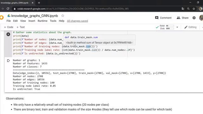This screenshot has width=203, height=114.
Task: Click the Disk usage bar
Action: [170, 28]
